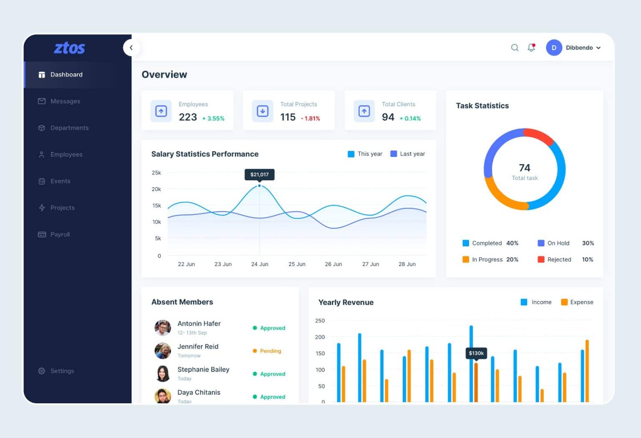Toggle the 'Last year' legend filter

click(407, 154)
